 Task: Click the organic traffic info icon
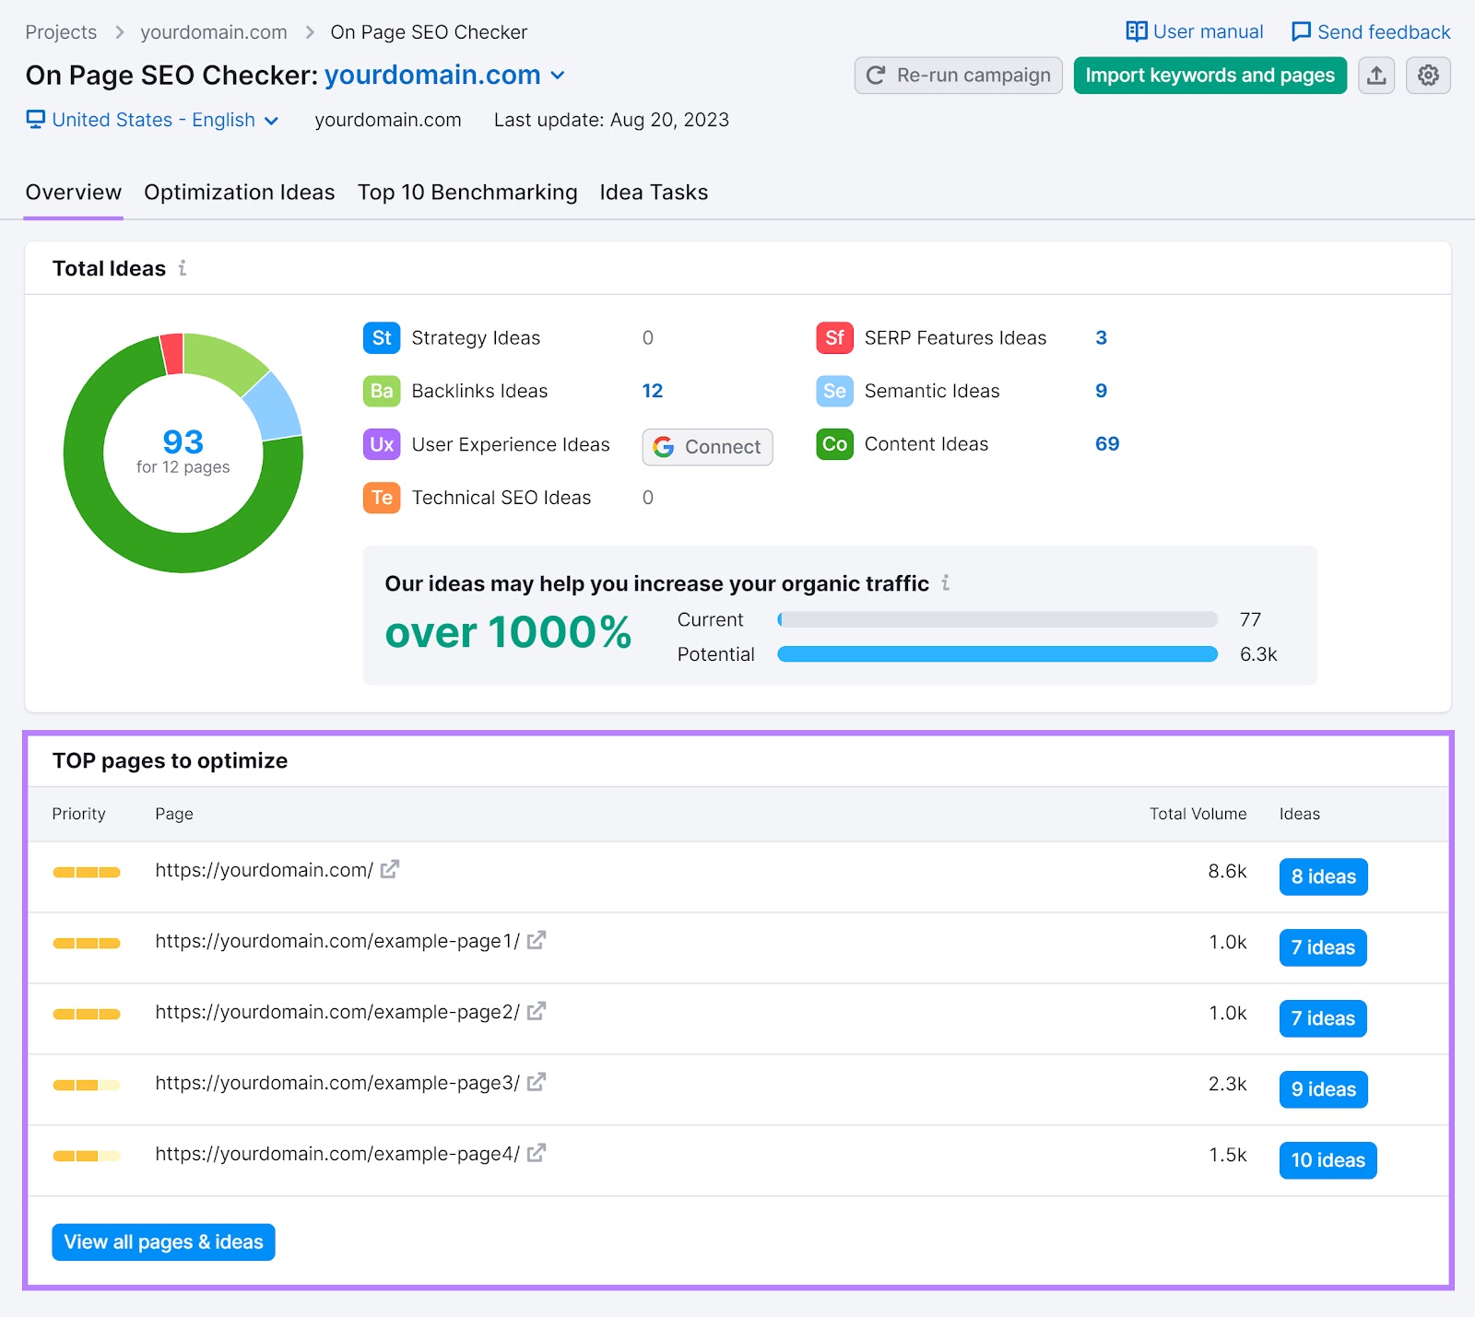tap(945, 583)
